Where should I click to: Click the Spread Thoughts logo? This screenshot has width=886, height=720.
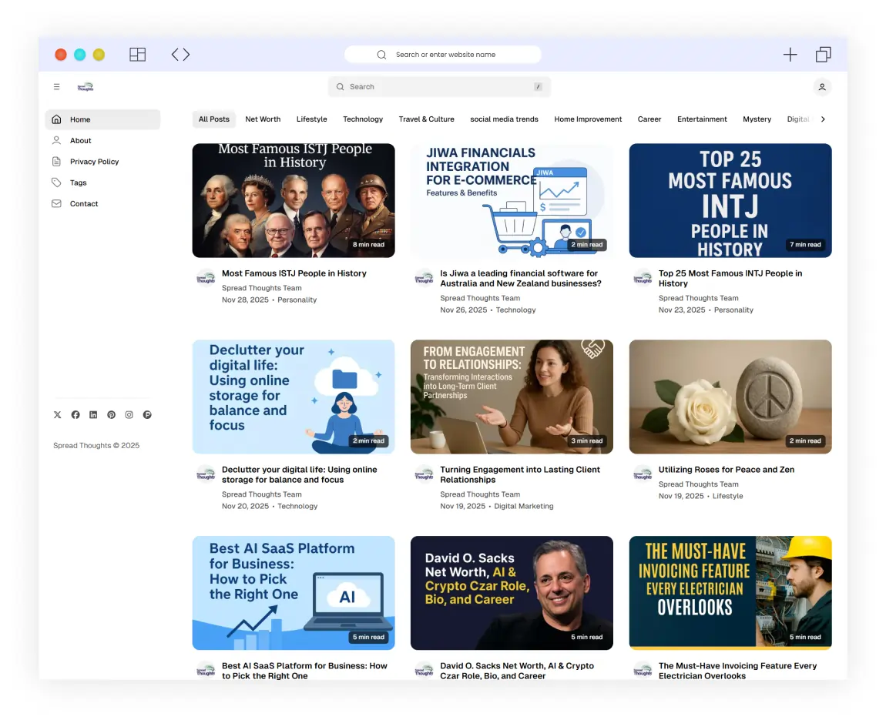[x=86, y=86]
